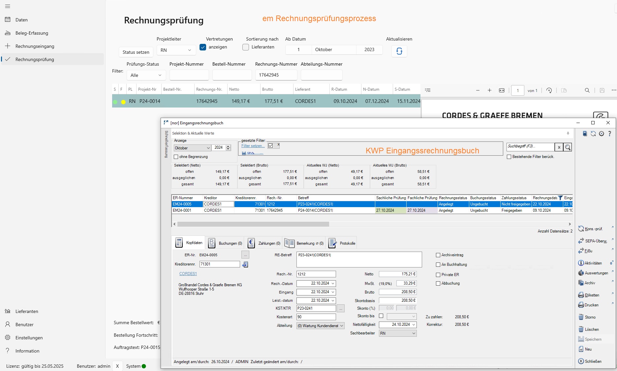Enable sorting by Lieferanten checkbox

[x=246, y=47]
